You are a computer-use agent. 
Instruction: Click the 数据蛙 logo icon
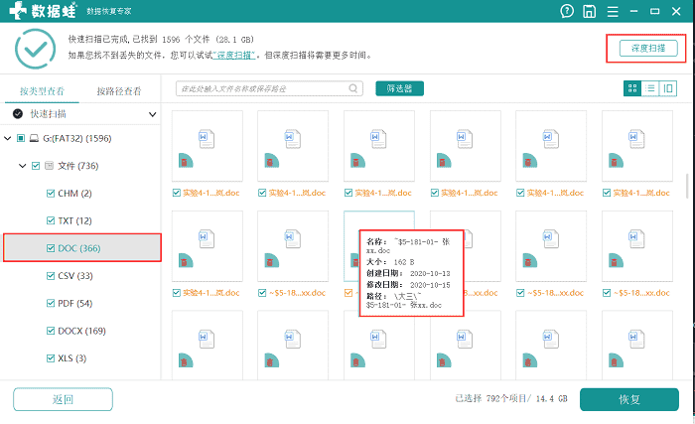click(18, 11)
